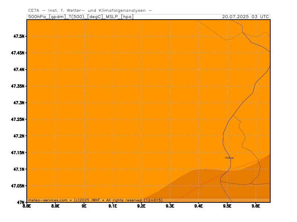Click the 47.35N latitude label
Viewport: 297px width, 222px height.
18,86
